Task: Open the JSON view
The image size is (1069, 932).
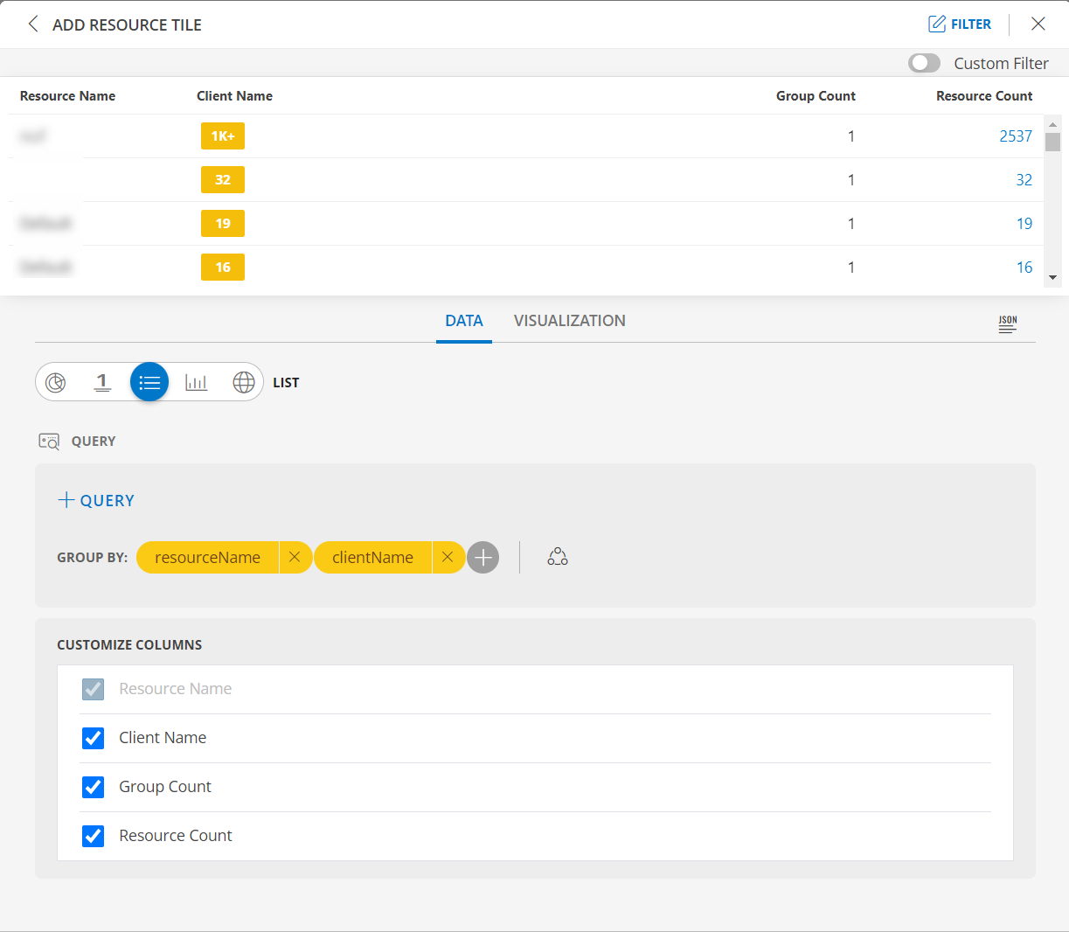Action: tap(1007, 323)
